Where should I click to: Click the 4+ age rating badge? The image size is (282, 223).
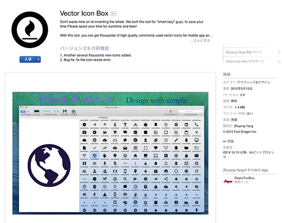113,14
